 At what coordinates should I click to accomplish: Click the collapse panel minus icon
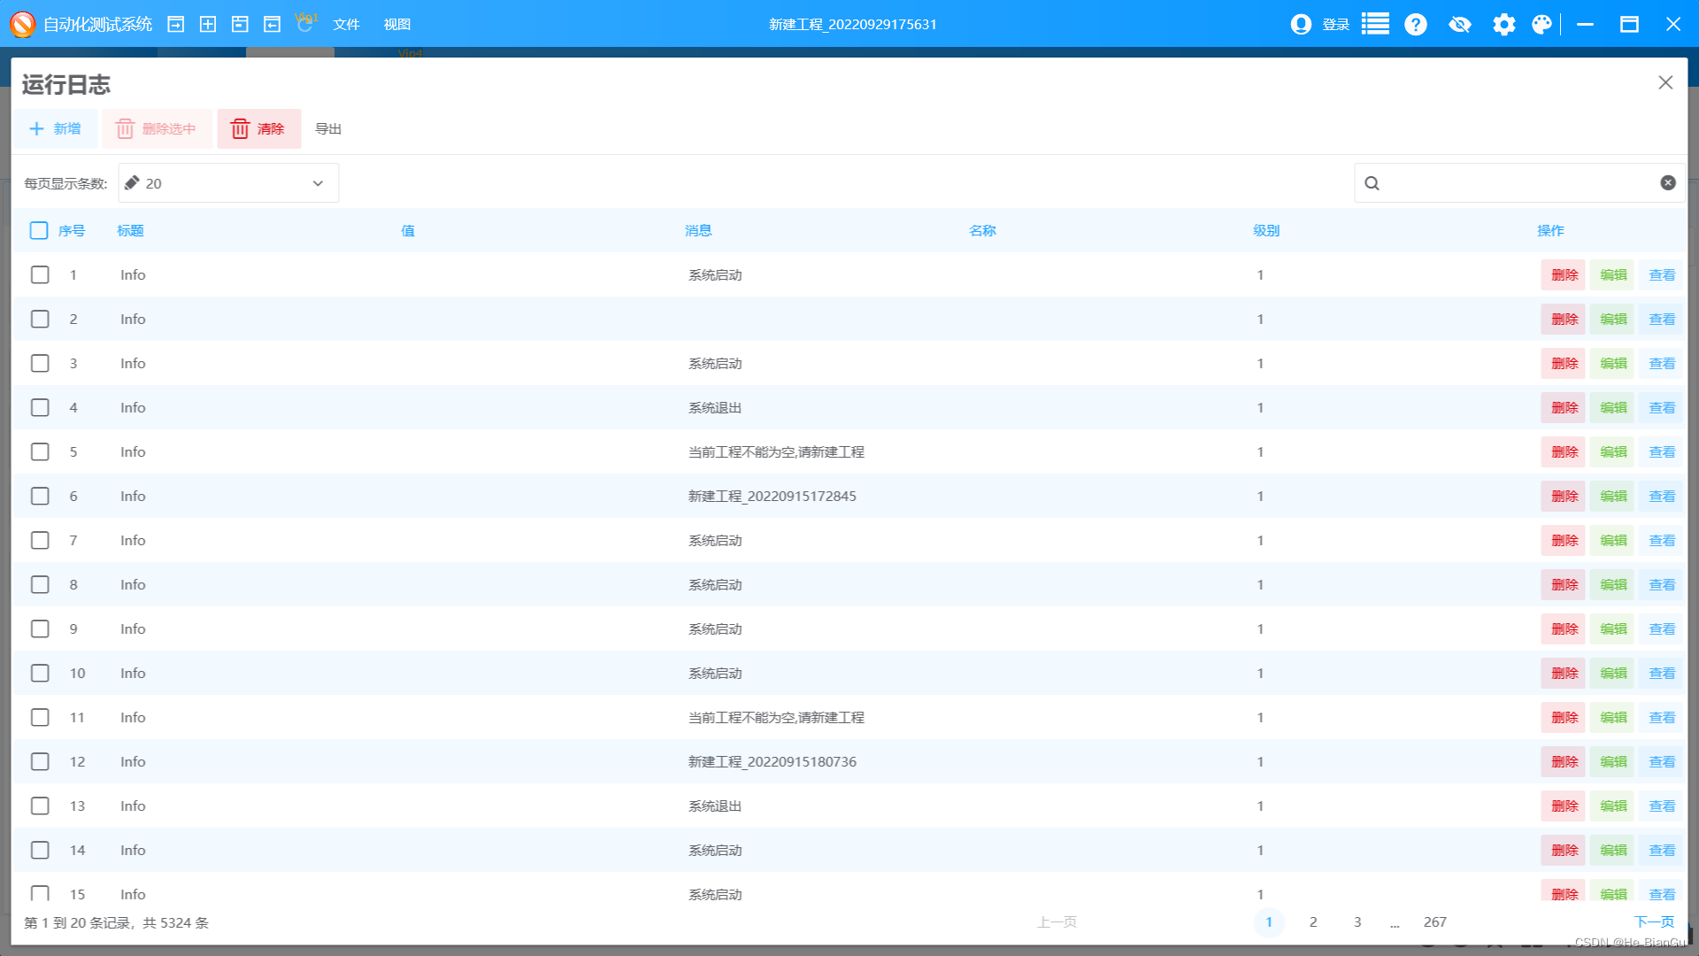[239, 24]
